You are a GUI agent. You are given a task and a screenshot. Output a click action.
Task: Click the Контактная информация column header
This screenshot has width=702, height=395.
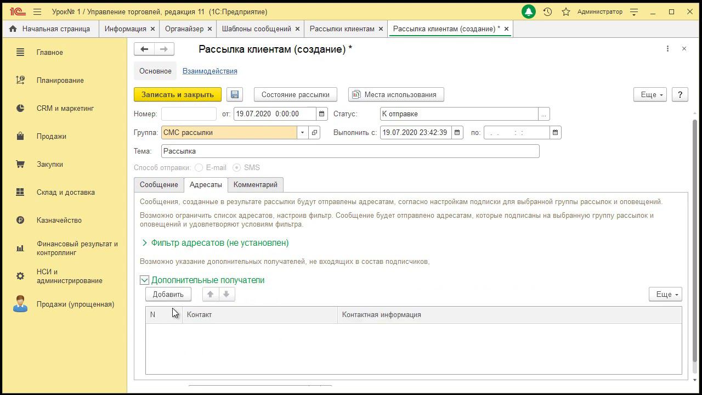[509, 315]
